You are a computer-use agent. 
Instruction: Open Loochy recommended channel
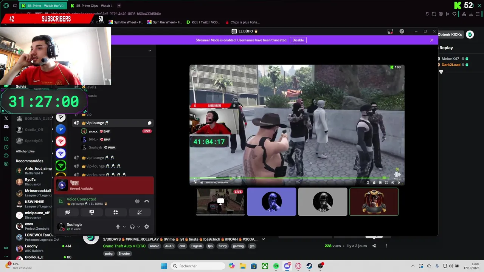[x=34, y=248]
